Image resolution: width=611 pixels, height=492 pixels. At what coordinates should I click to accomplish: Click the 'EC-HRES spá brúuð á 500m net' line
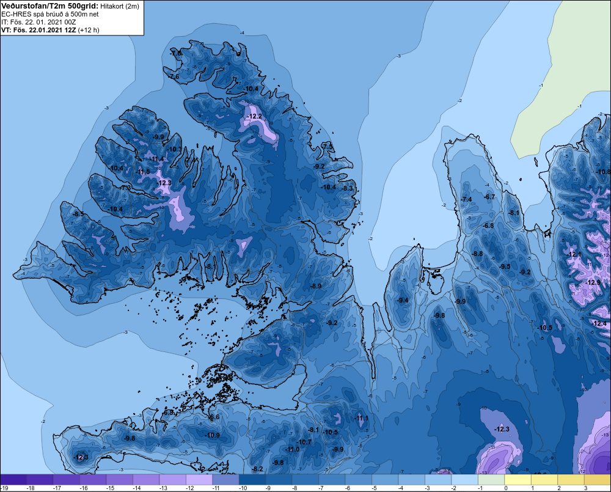50,14
